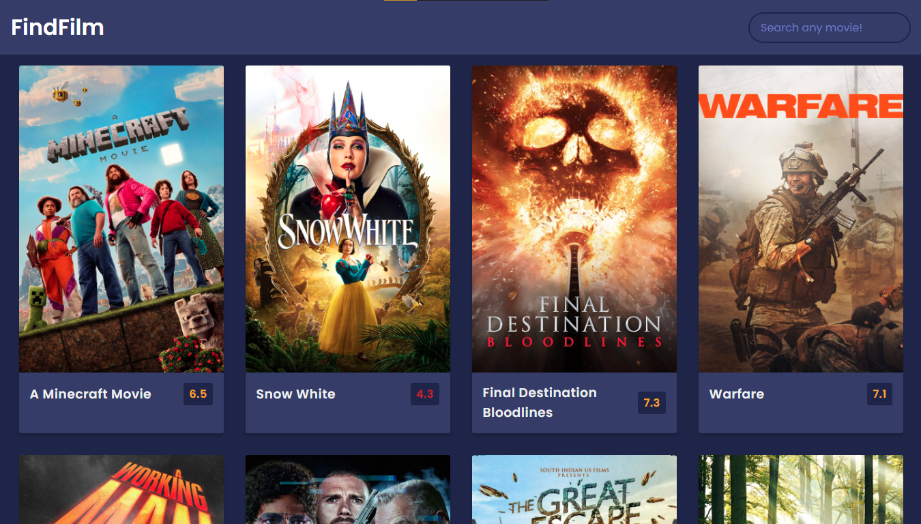Select the Snow White title text
921x524 pixels.
click(296, 394)
